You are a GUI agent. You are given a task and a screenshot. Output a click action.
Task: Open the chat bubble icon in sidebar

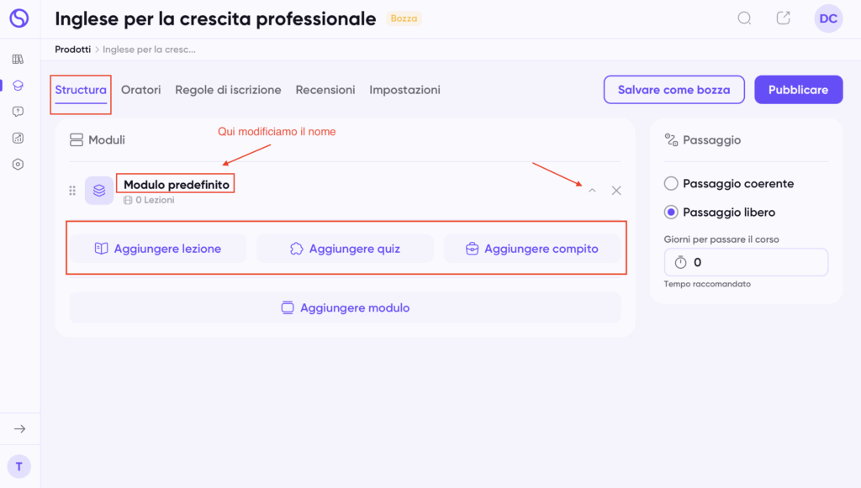(18, 112)
